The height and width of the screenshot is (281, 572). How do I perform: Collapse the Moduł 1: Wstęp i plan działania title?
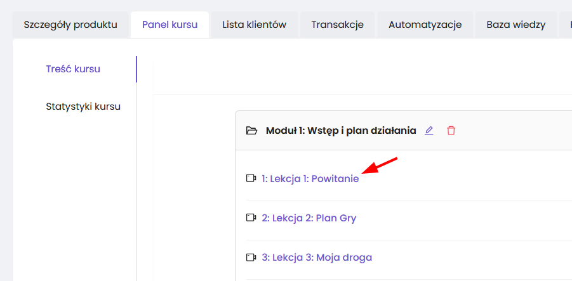tap(341, 131)
